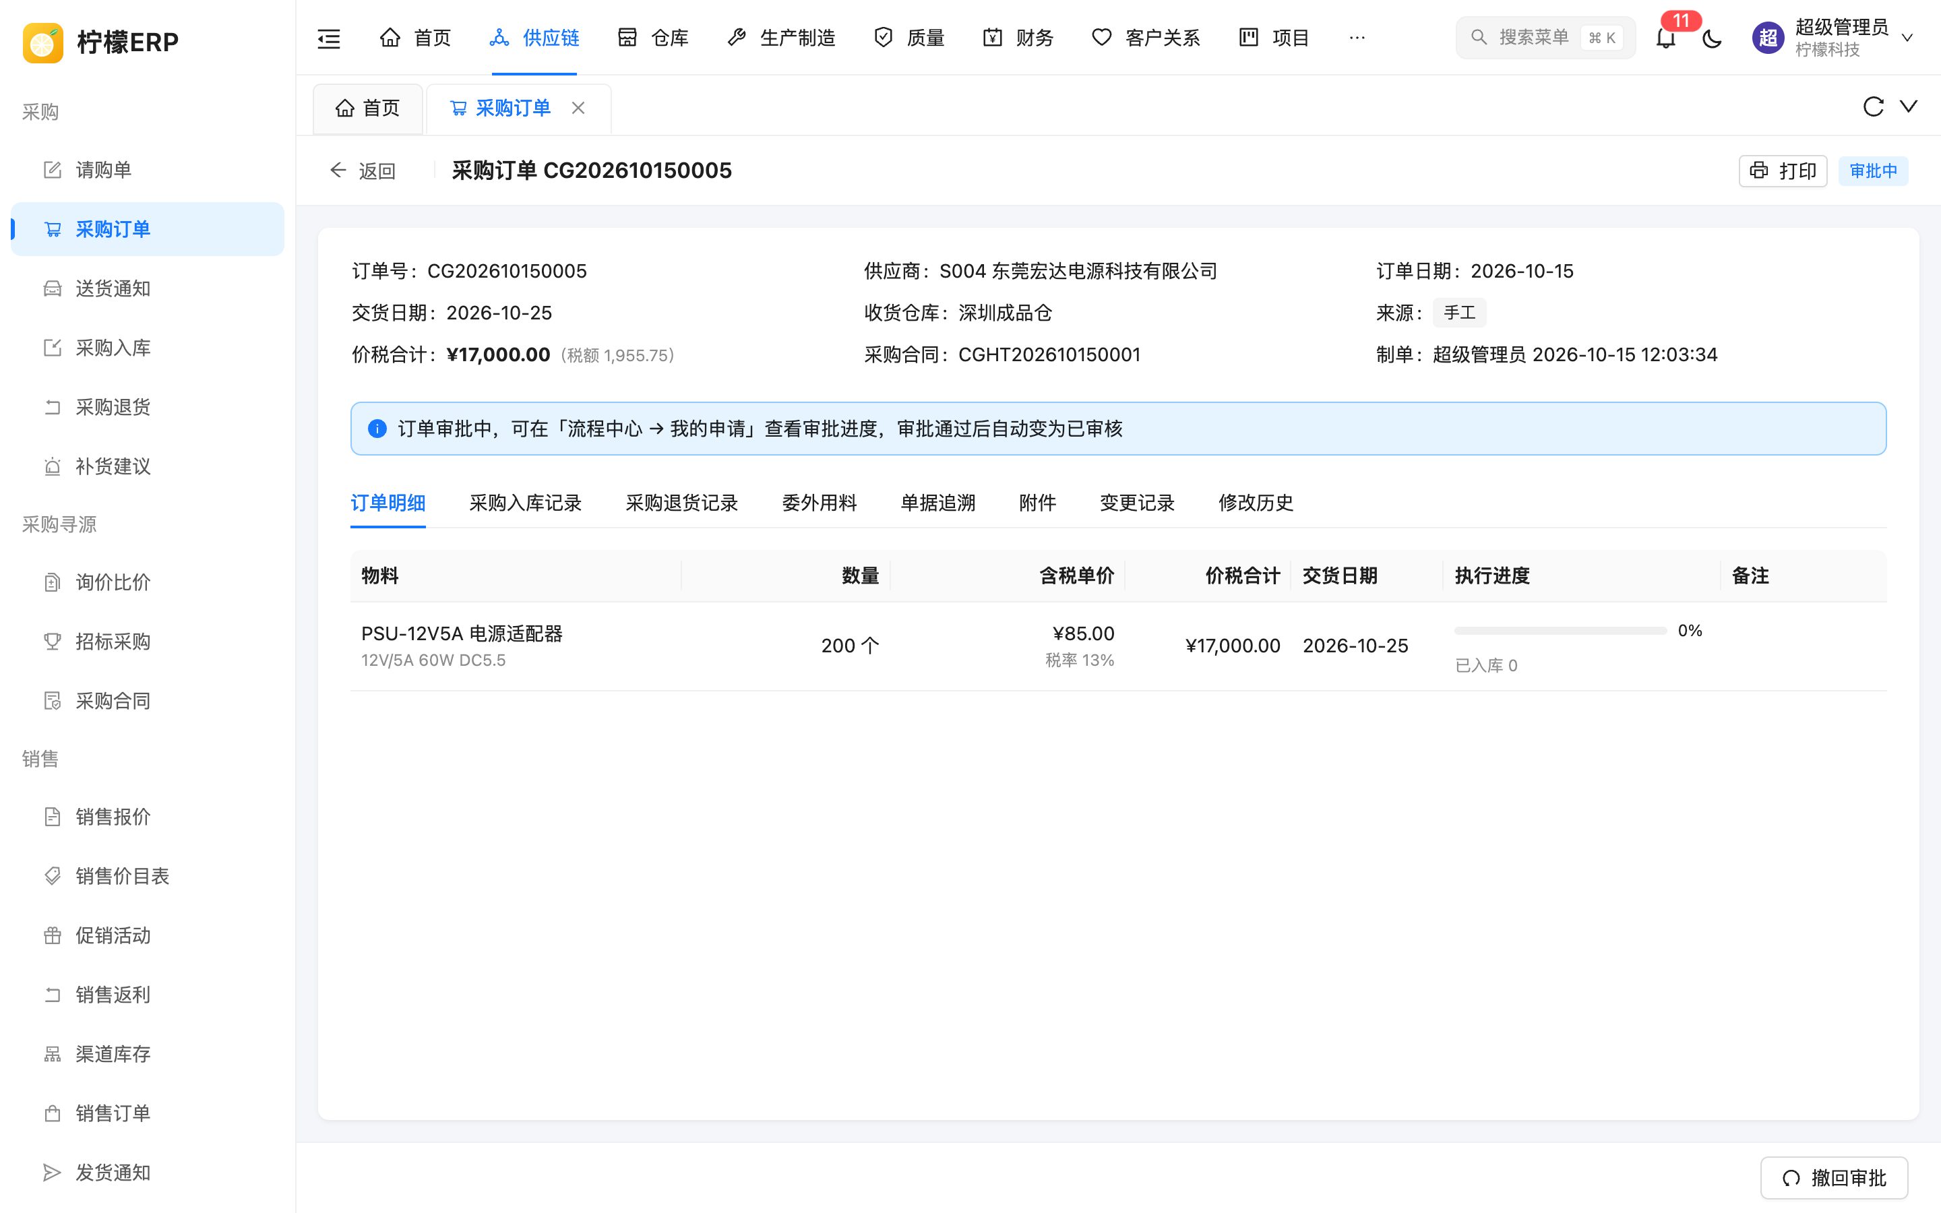Switch to the 采购入库记录 tab
The image size is (1941, 1213).
pos(526,503)
